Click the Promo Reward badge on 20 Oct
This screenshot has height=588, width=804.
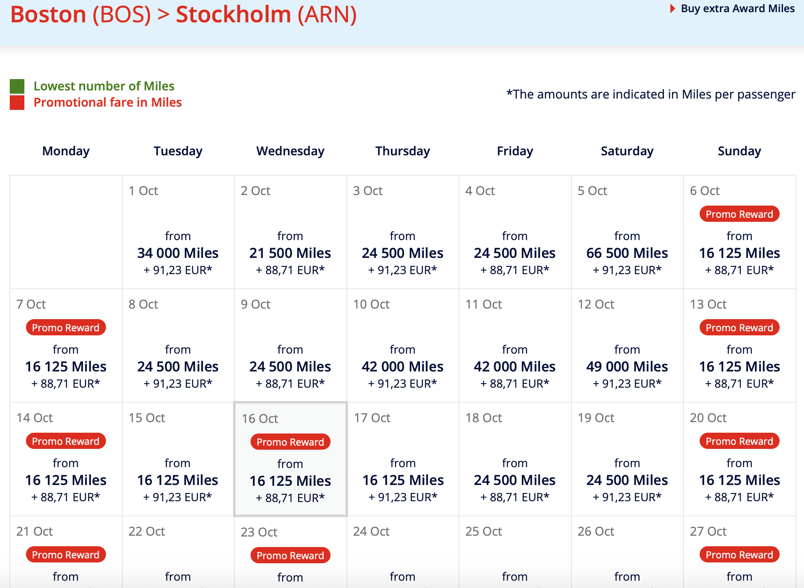point(739,441)
